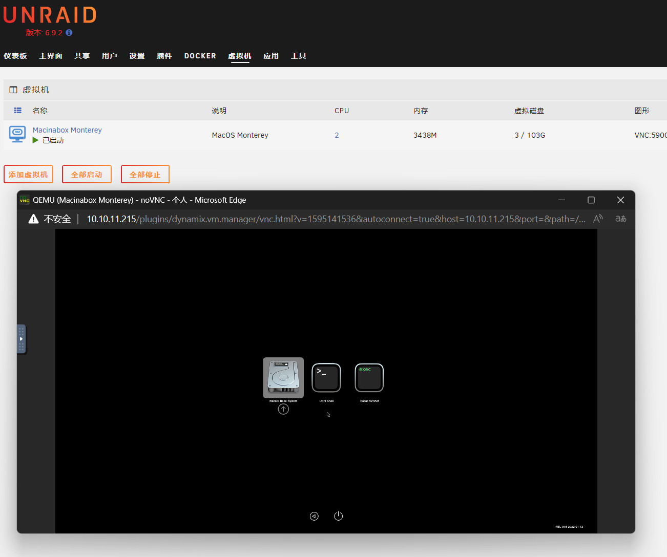The image size is (667, 557).
Task: Select the Reset NVRAM boot entry
Action: click(x=369, y=378)
